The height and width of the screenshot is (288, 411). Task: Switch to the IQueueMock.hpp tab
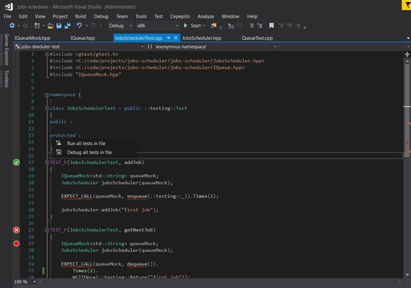(x=33, y=38)
